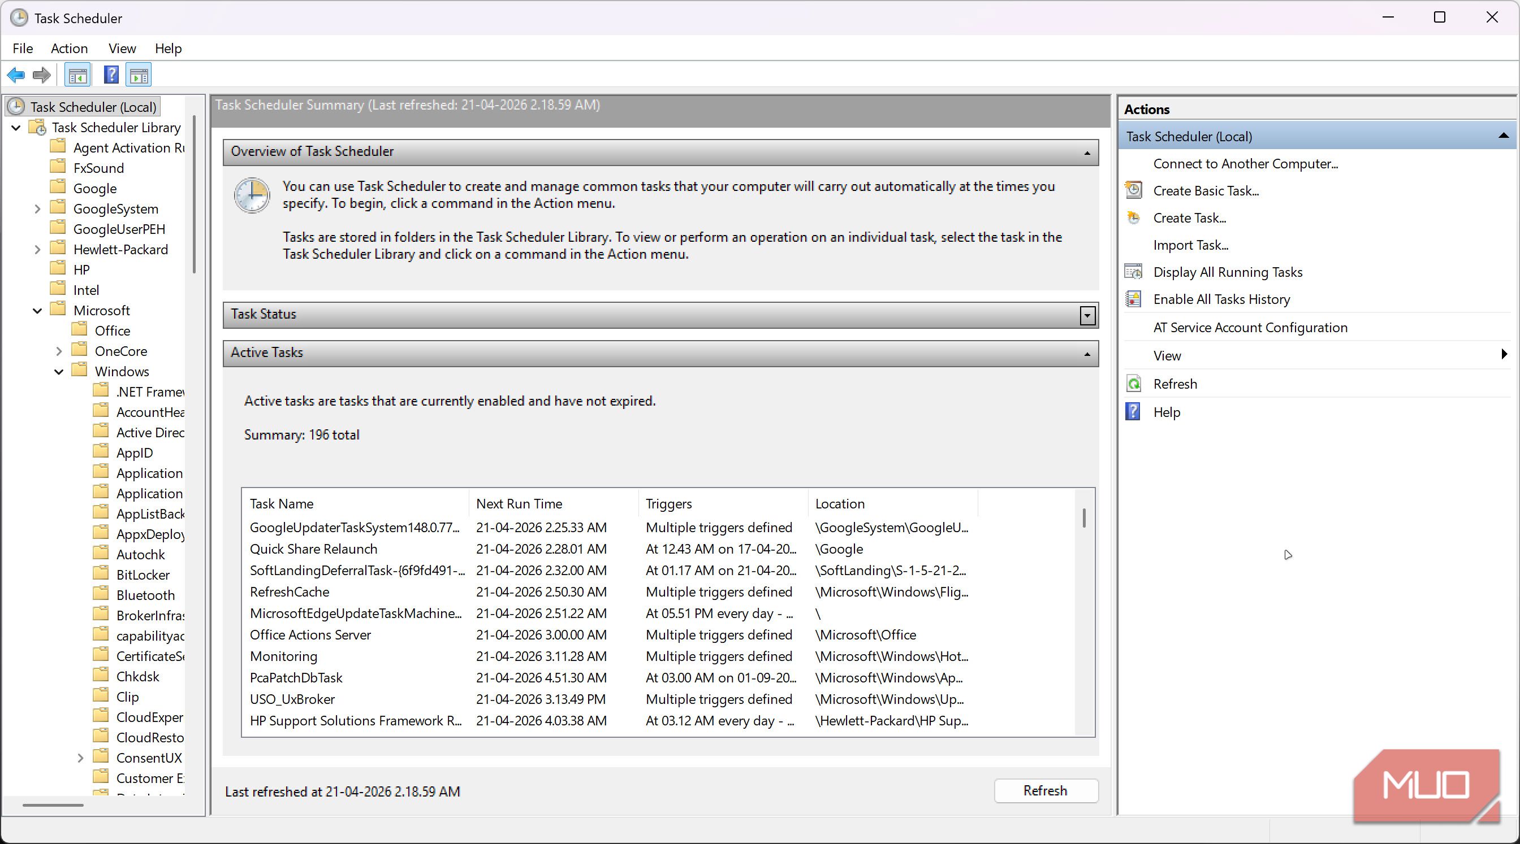The width and height of the screenshot is (1520, 844).
Task: Expand the OneCore folder node
Action: point(58,351)
